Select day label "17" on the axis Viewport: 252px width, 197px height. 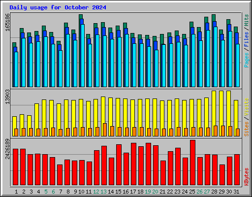tap(133, 192)
